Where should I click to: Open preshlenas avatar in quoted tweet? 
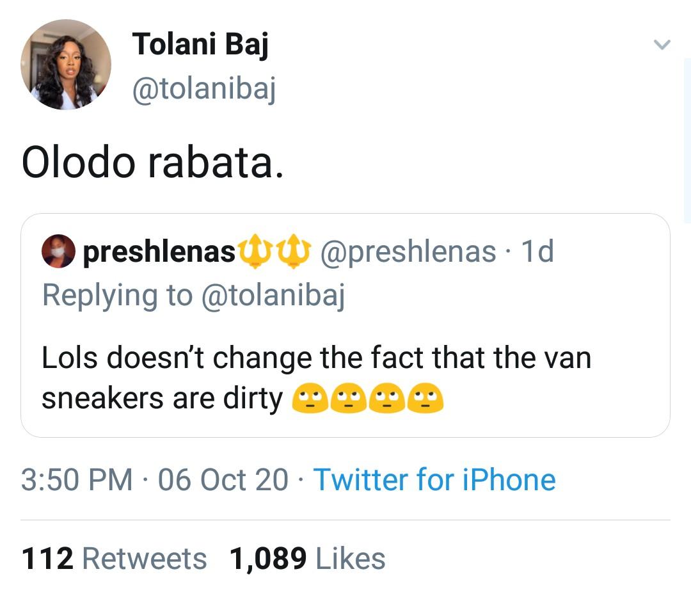(x=58, y=252)
